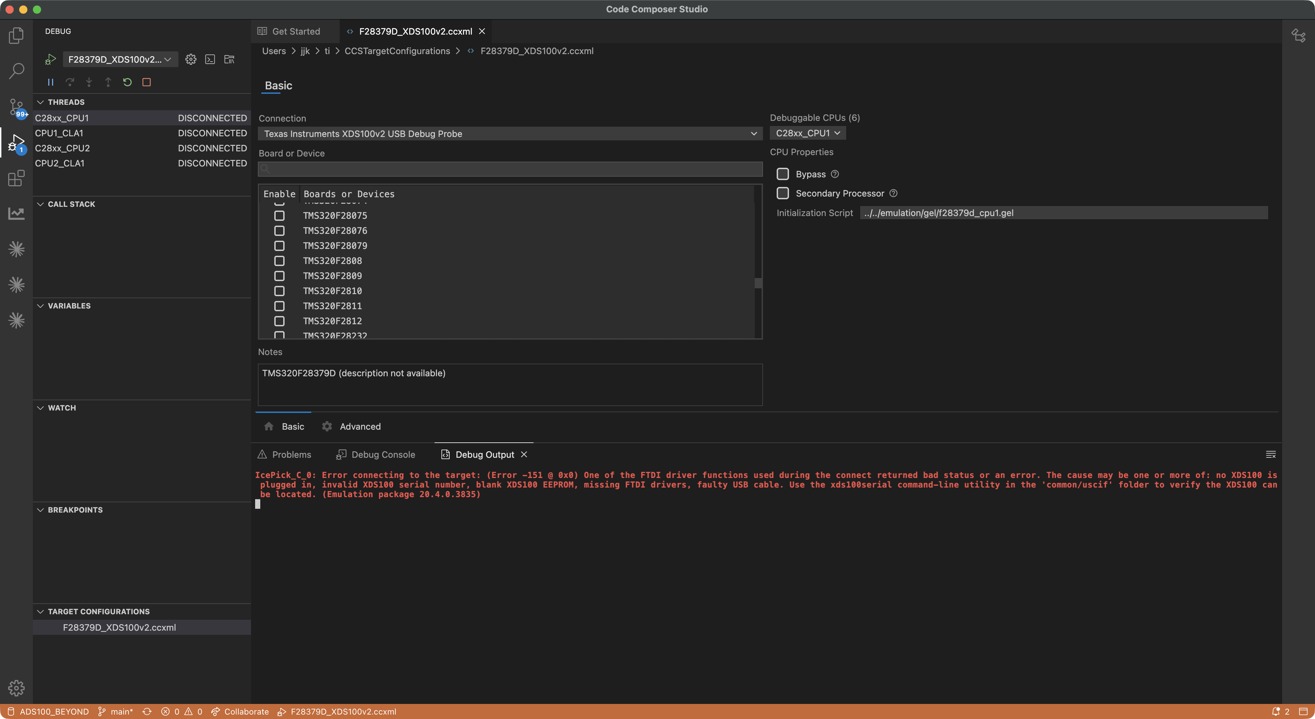Restart the debug session

point(127,82)
